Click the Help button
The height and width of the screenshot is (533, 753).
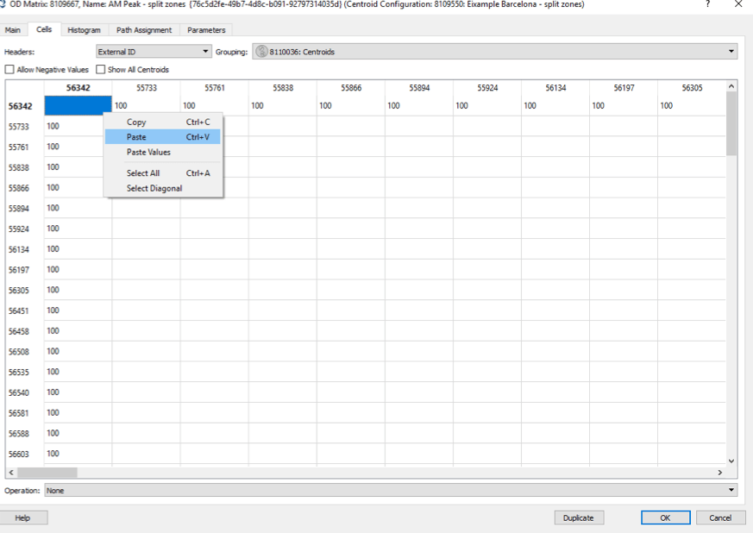(x=22, y=517)
